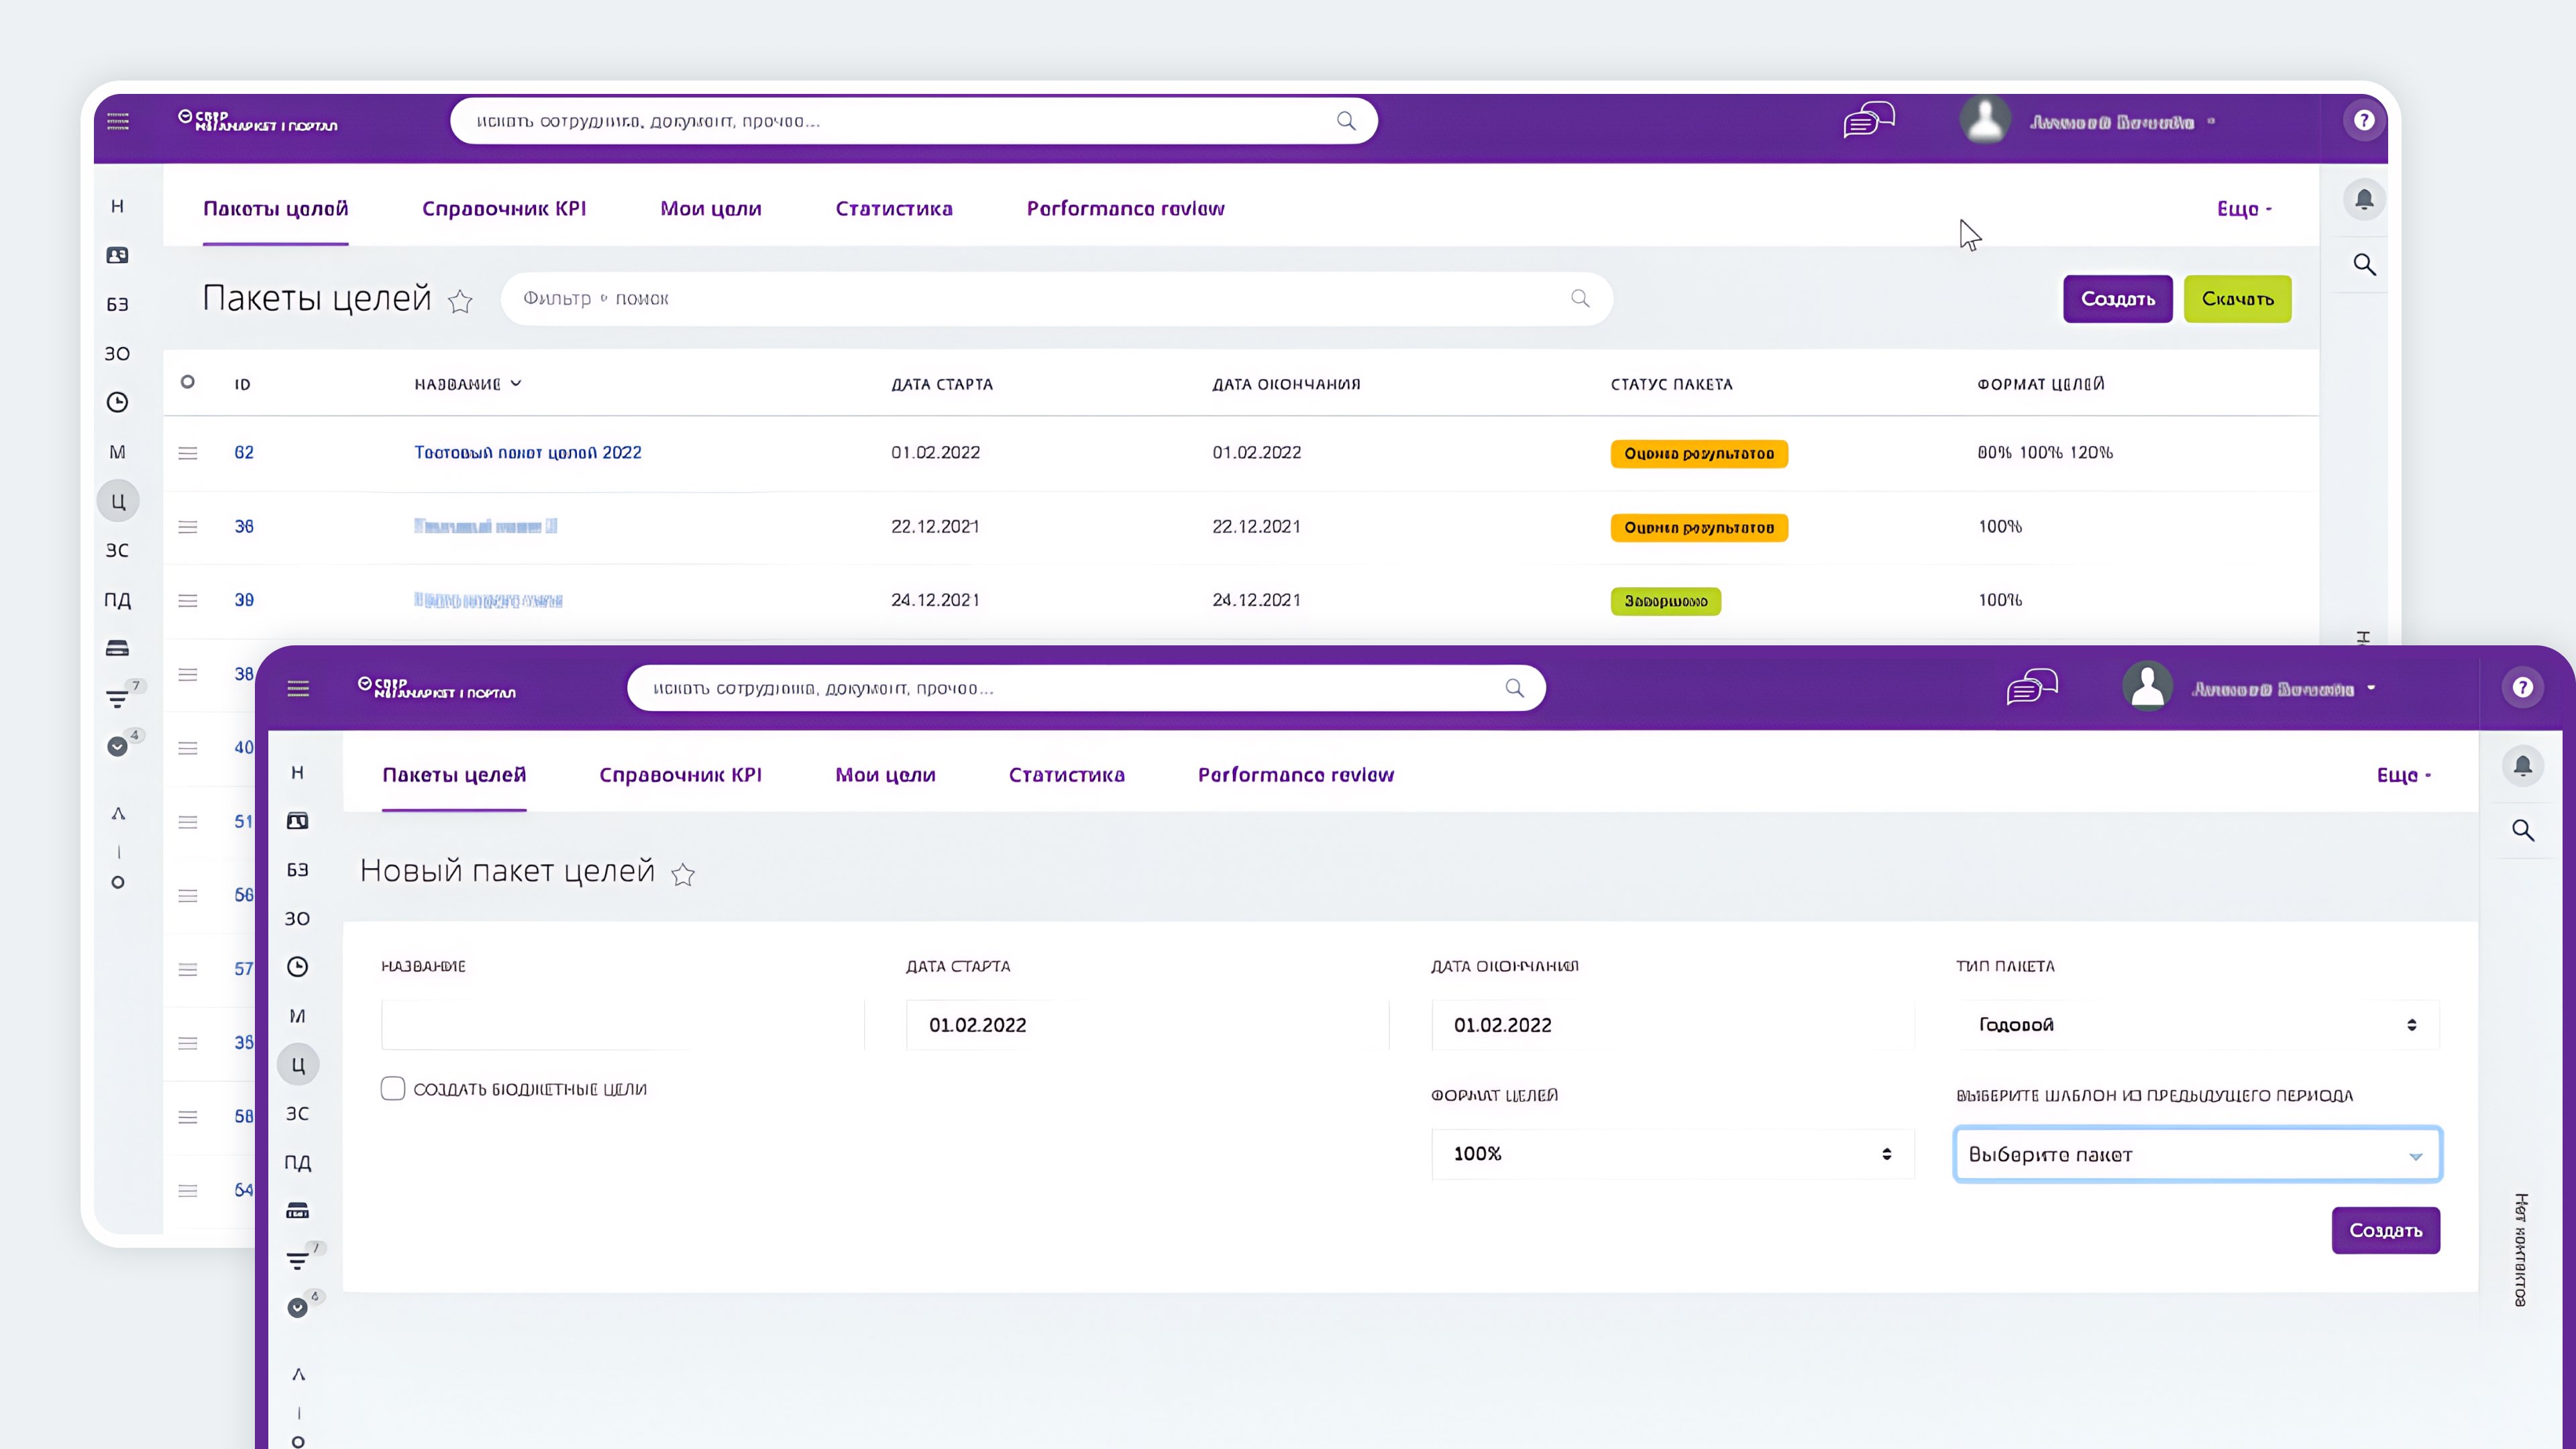
Task: Click the clock icon in the upper sidebar
Action: pos(117,402)
